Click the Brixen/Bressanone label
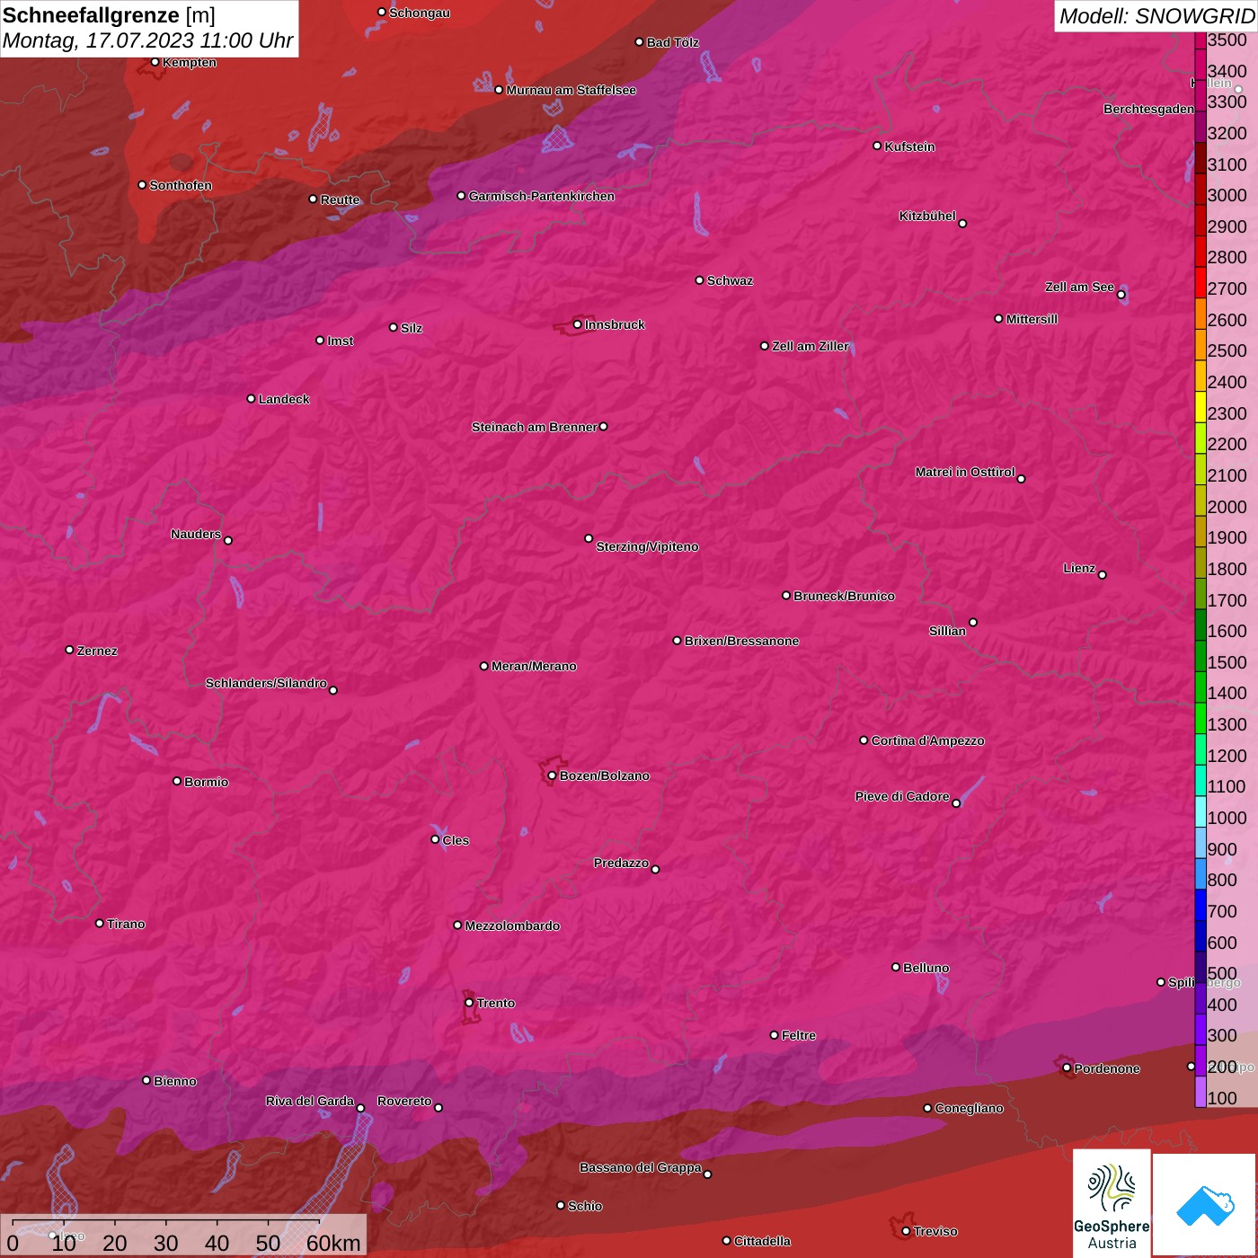Image resolution: width=1258 pixels, height=1258 pixels. pos(741,641)
